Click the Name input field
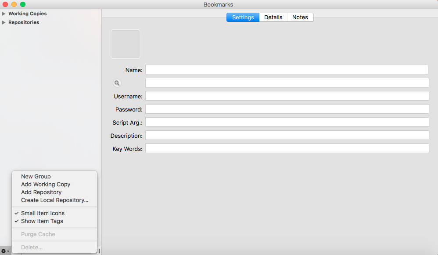438x255 pixels. tap(287, 70)
